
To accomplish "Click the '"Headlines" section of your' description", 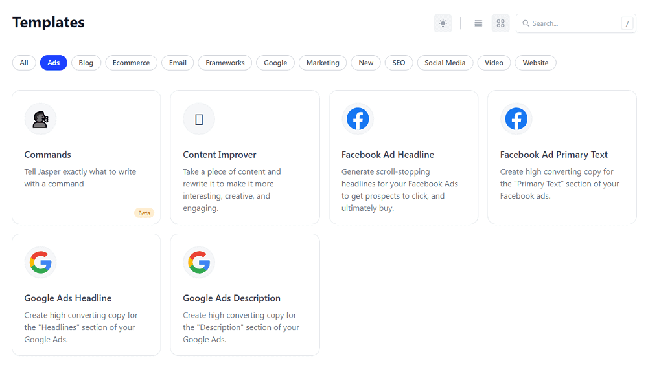I will [x=86, y=327].
